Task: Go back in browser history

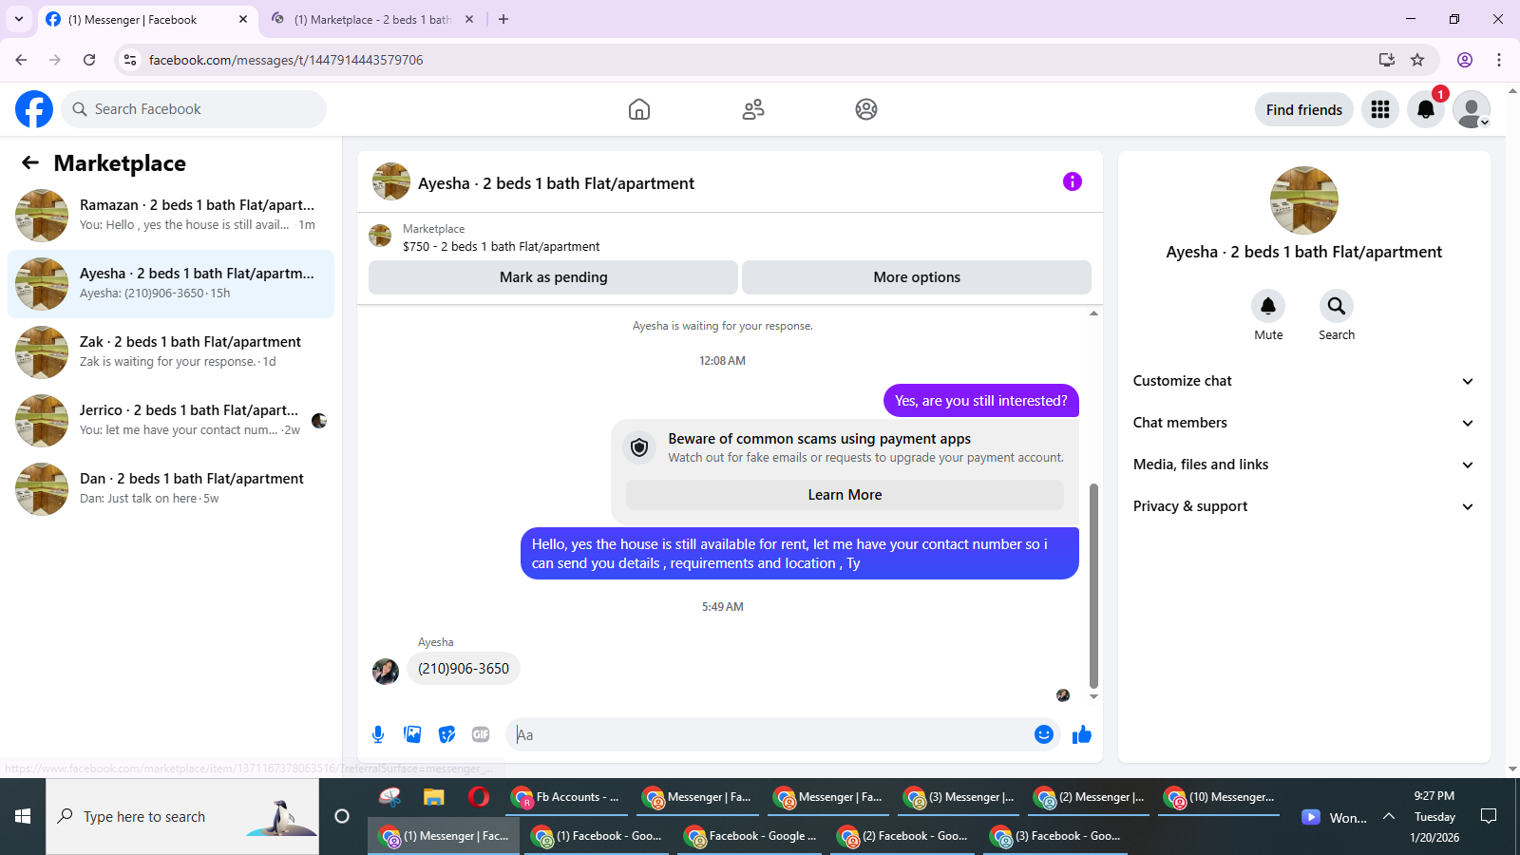Action: click(21, 60)
